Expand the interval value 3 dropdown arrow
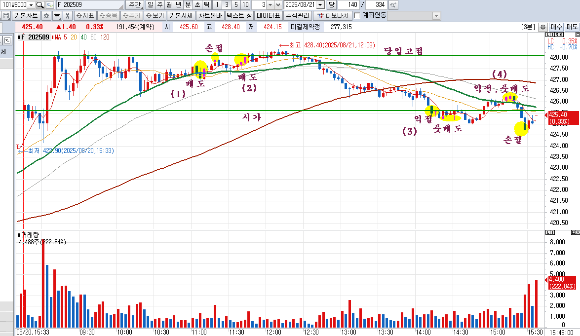 pyautogui.click(x=270, y=5)
